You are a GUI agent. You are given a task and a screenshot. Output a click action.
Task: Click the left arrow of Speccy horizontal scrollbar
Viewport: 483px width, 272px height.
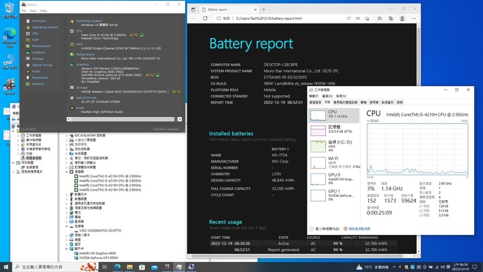tap(68, 119)
